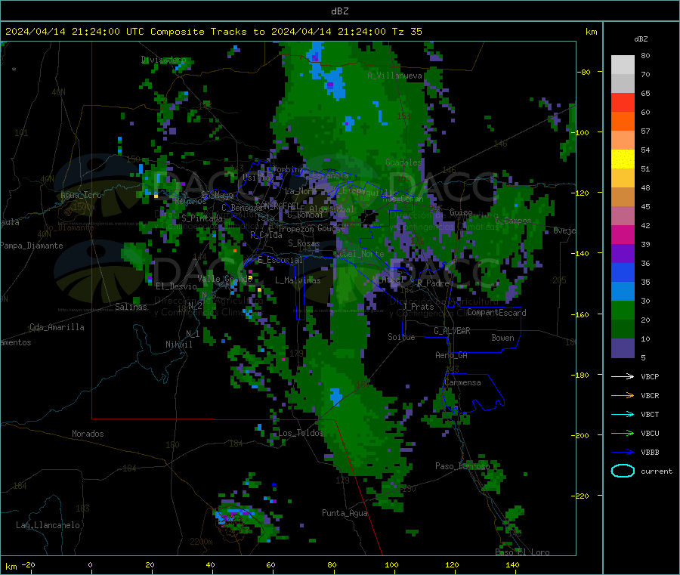This screenshot has width=680, height=575.
Task: Click the 'Goico' map label
Action: [x=461, y=212]
